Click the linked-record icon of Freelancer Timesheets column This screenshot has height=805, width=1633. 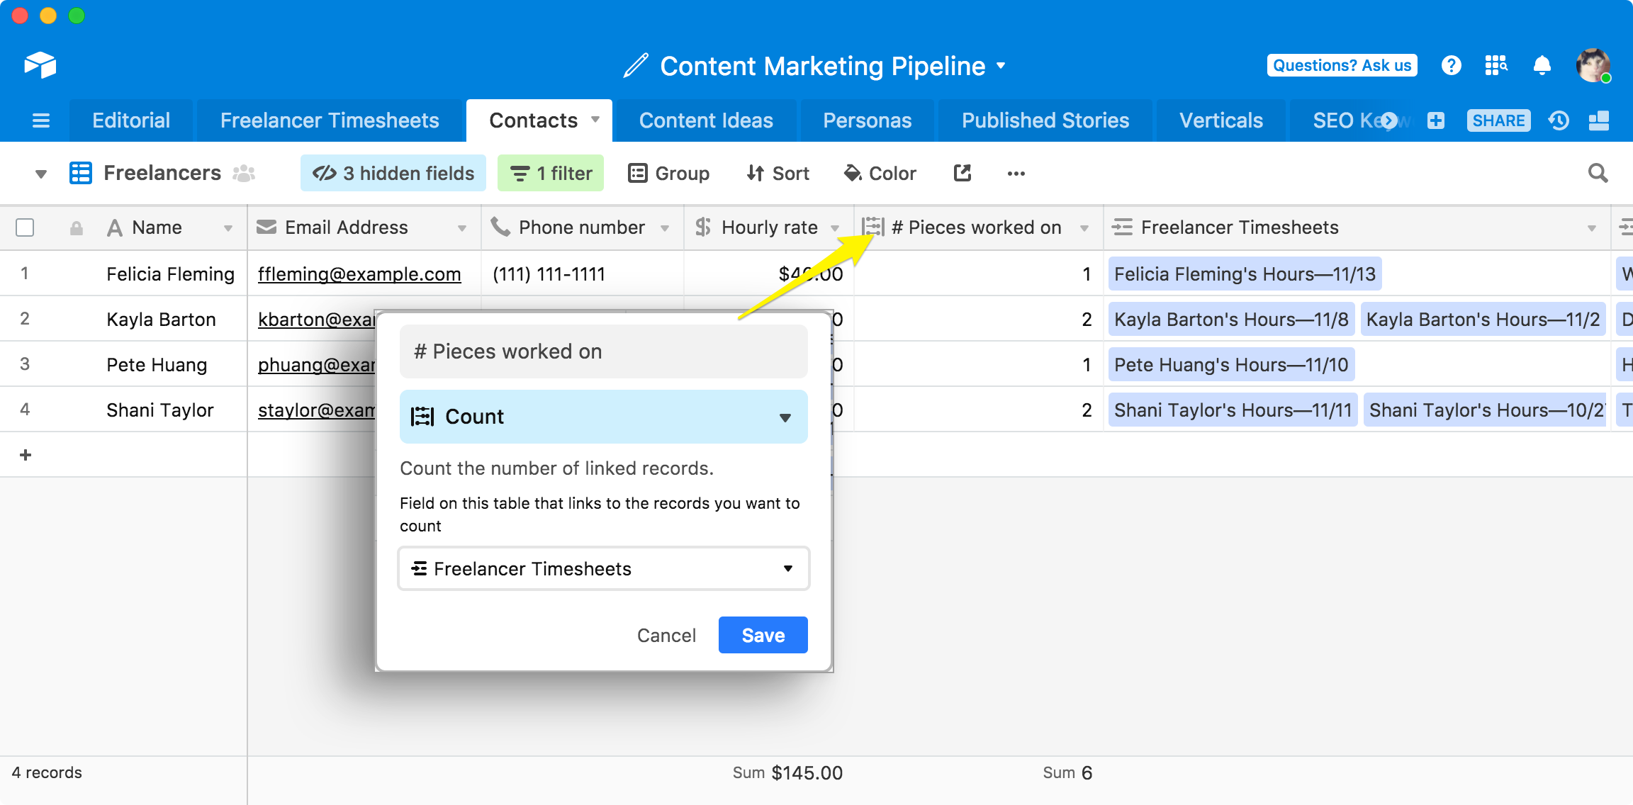tap(1123, 227)
